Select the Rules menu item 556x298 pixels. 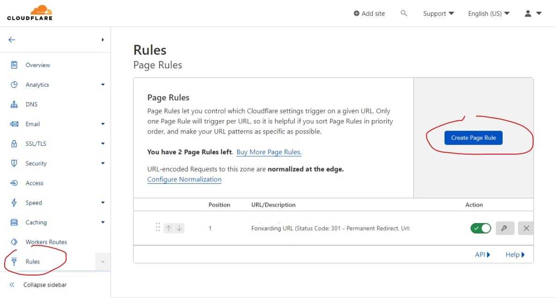tap(33, 261)
